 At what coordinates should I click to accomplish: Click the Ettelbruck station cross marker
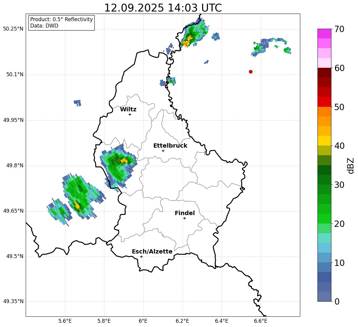163,151
